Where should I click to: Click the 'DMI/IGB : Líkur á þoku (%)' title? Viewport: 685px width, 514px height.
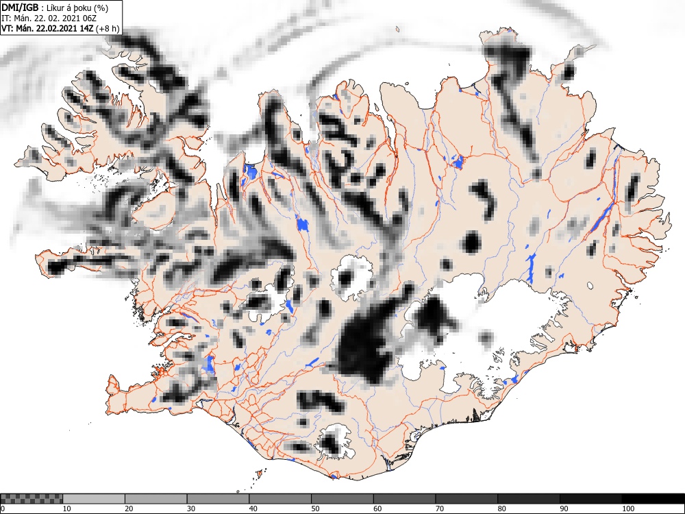(55, 8)
